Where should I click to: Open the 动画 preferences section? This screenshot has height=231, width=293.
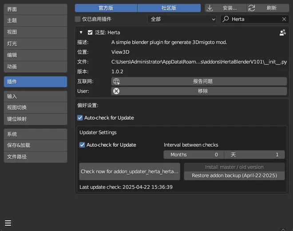(x=36, y=67)
